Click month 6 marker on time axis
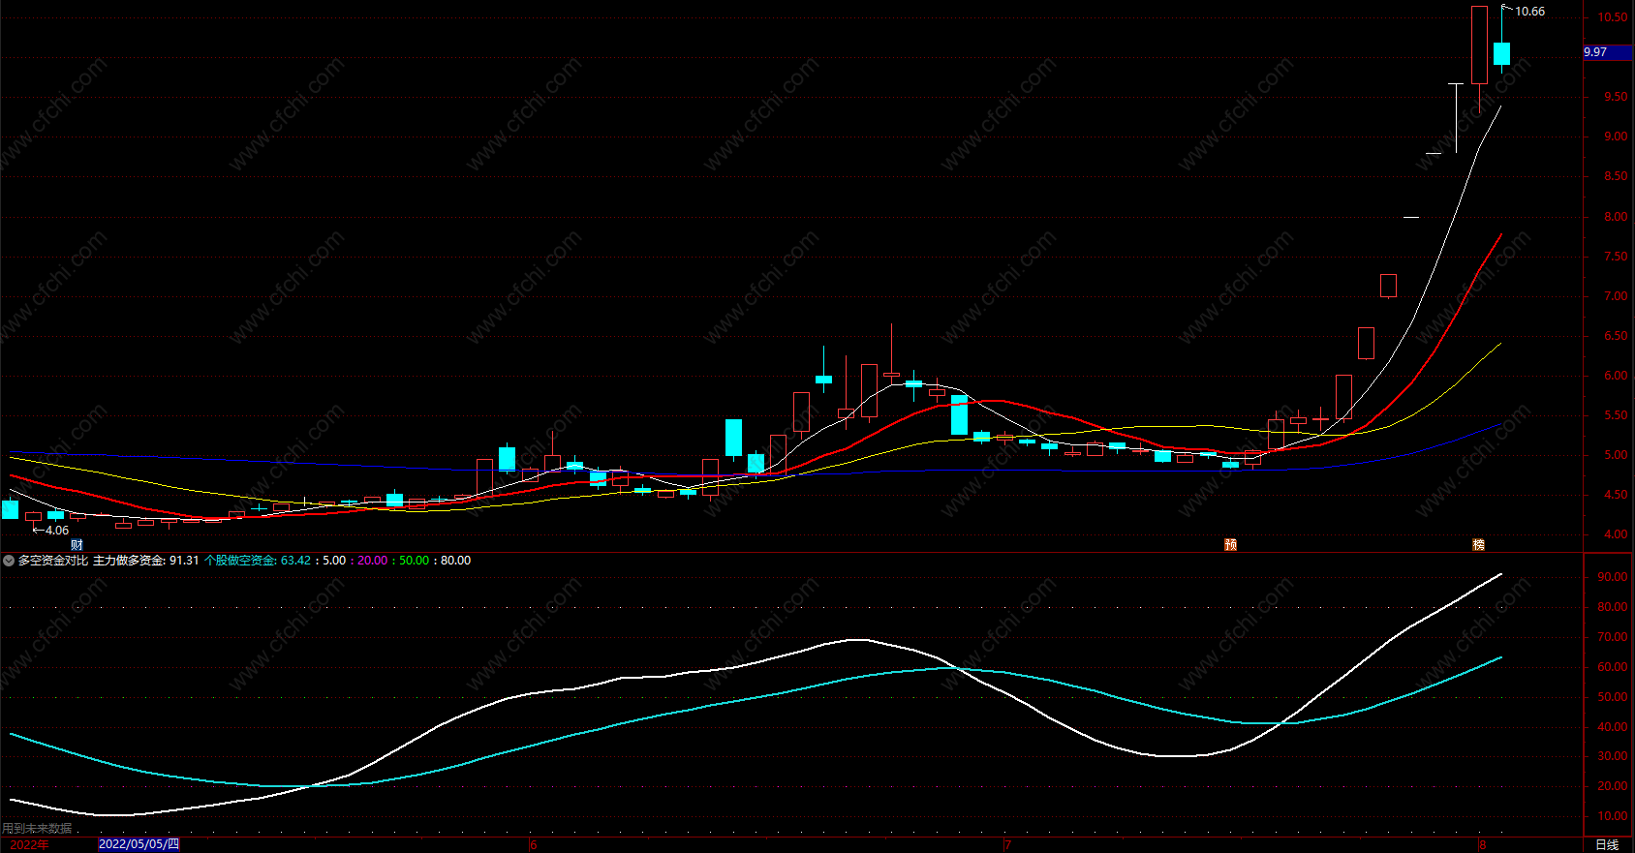Viewport: 1635px width, 853px height. pyautogui.click(x=533, y=845)
